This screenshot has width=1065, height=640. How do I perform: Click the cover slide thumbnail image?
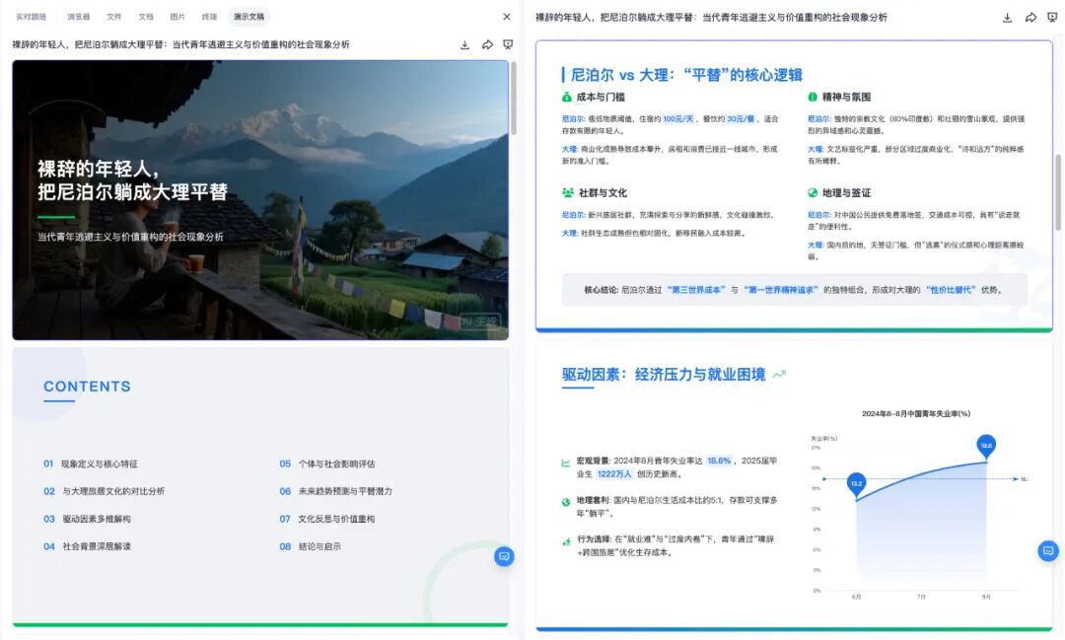click(x=260, y=198)
